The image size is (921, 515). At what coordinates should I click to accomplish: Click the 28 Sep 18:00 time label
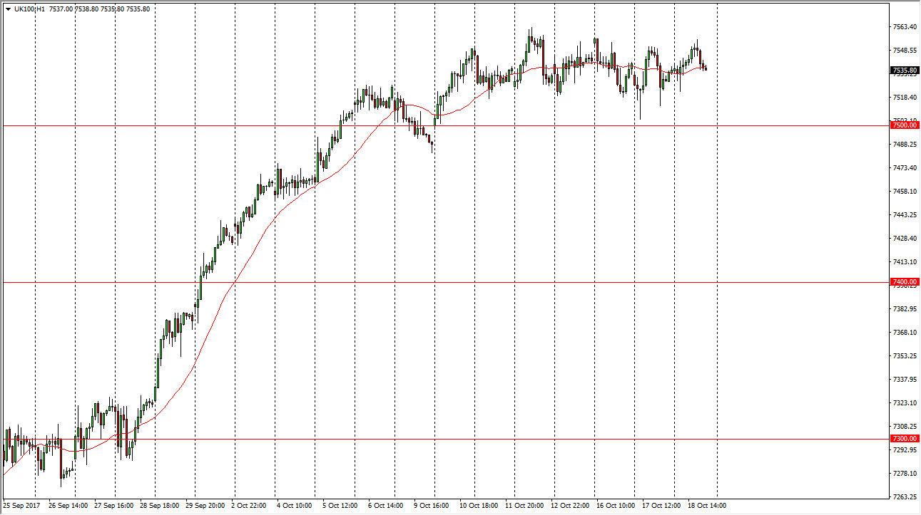pyautogui.click(x=159, y=506)
